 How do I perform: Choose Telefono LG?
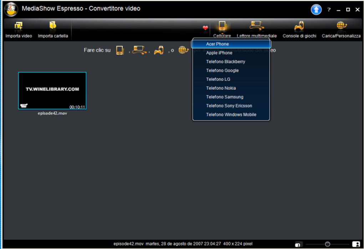tap(231, 79)
